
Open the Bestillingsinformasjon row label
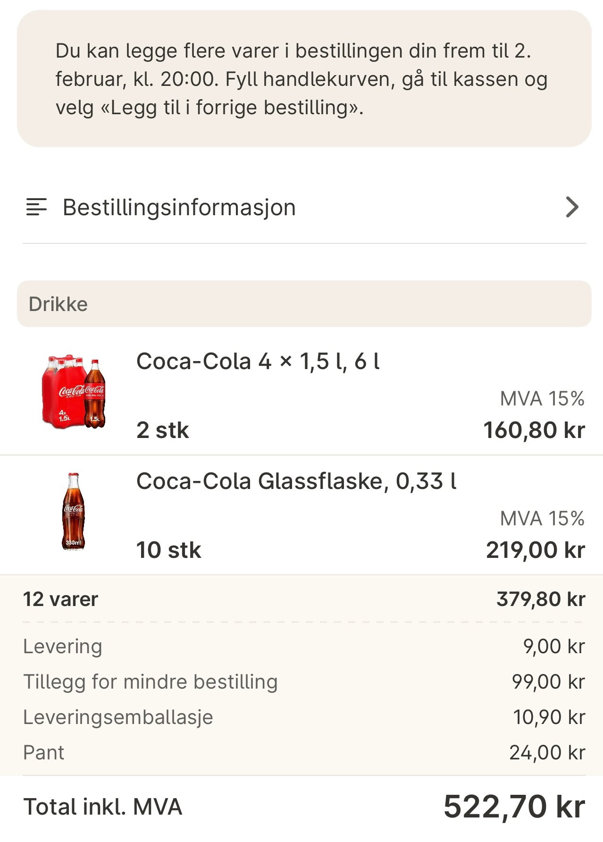pos(179,207)
